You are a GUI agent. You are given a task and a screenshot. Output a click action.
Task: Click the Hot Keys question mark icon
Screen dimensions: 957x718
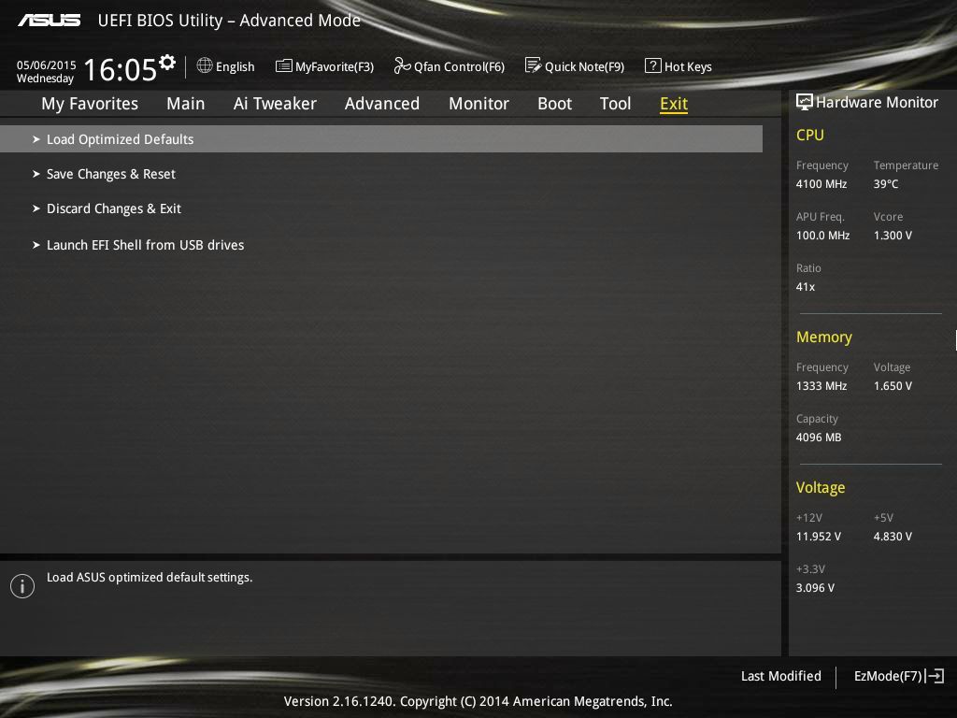652,65
